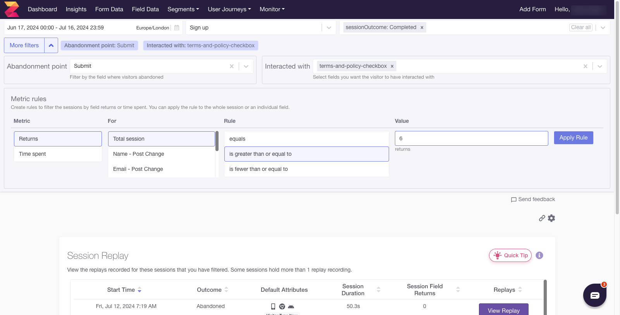Click the Zuko logo icon
This screenshot has height=315, width=620.
point(12,9)
